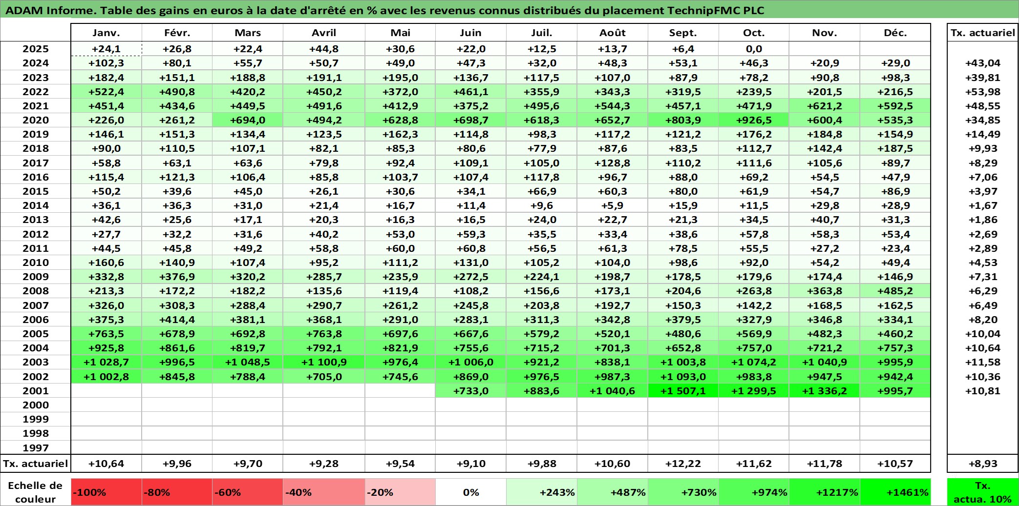Screen dimensions: 1019x506
Task: Click the 2020 row label
Action: click(36, 120)
